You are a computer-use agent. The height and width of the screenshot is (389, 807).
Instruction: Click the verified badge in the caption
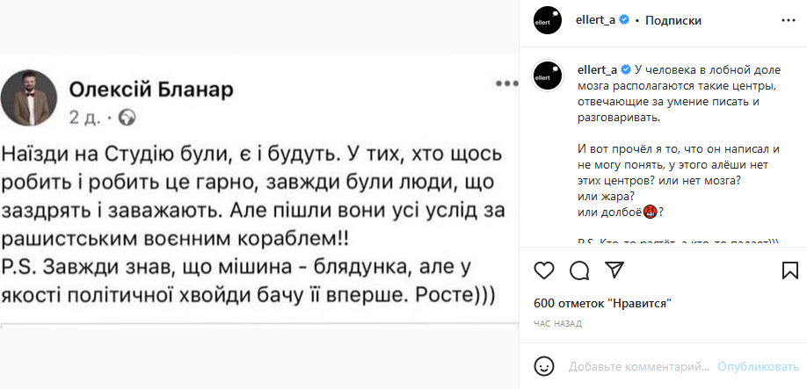tap(626, 69)
